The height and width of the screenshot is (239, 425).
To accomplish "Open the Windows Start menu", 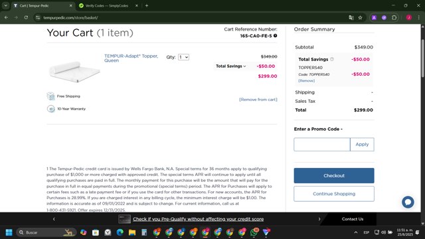I will [9, 232].
